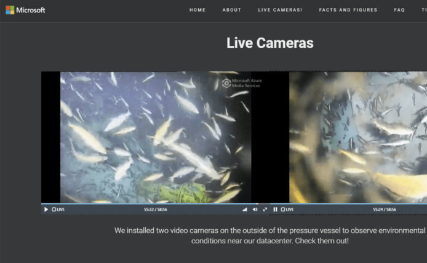This screenshot has height=263, width=427.
Task: Jump to LIVE on second camera
Action: click(x=287, y=210)
